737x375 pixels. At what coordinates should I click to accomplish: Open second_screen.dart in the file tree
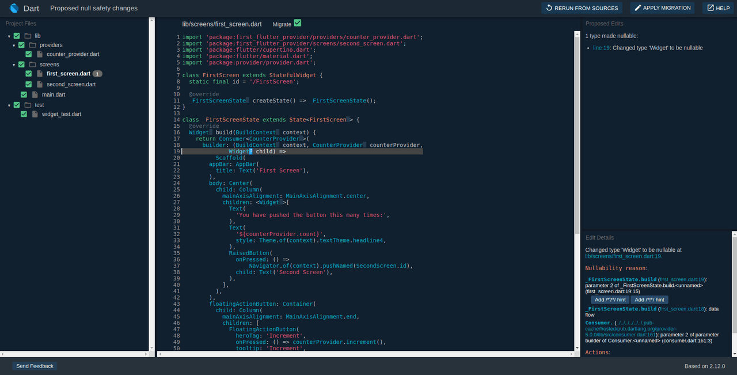pyautogui.click(x=71, y=84)
